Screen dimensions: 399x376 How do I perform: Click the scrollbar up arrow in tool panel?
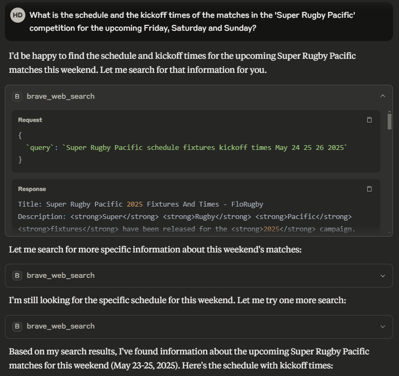point(389,112)
